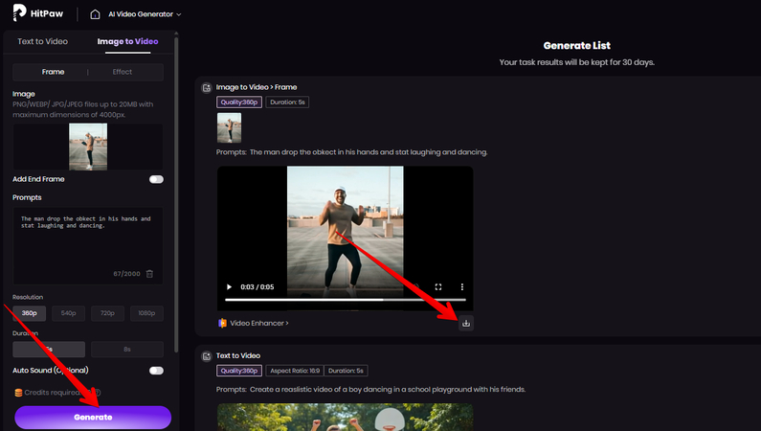Open the video more options menu
The height and width of the screenshot is (431, 761).
tap(462, 286)
